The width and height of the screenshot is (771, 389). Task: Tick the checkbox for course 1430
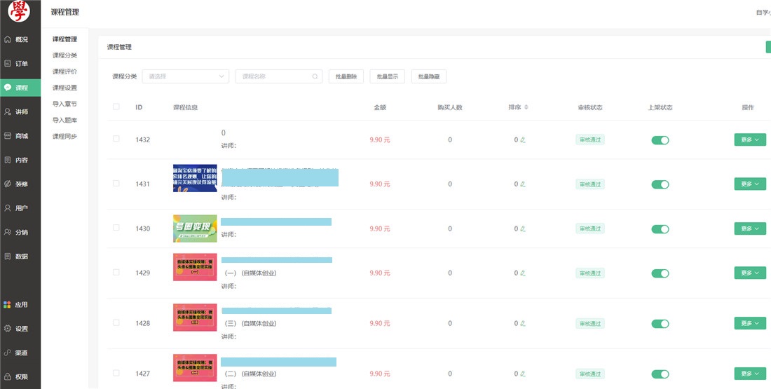[116, 228]
